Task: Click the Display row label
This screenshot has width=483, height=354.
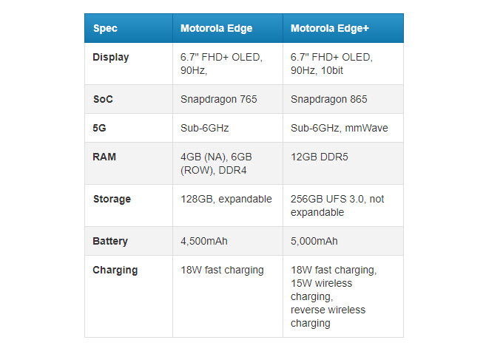Action: 110,57
